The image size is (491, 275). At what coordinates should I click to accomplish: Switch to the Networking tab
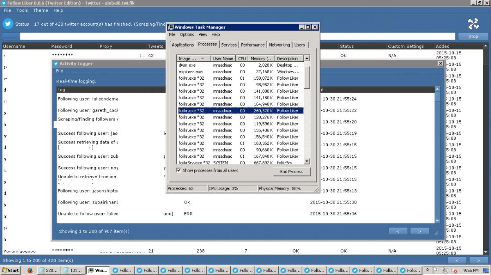[x=279, y=45]
